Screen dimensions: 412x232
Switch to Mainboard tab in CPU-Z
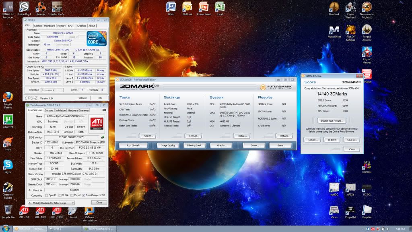click(49, 26)
